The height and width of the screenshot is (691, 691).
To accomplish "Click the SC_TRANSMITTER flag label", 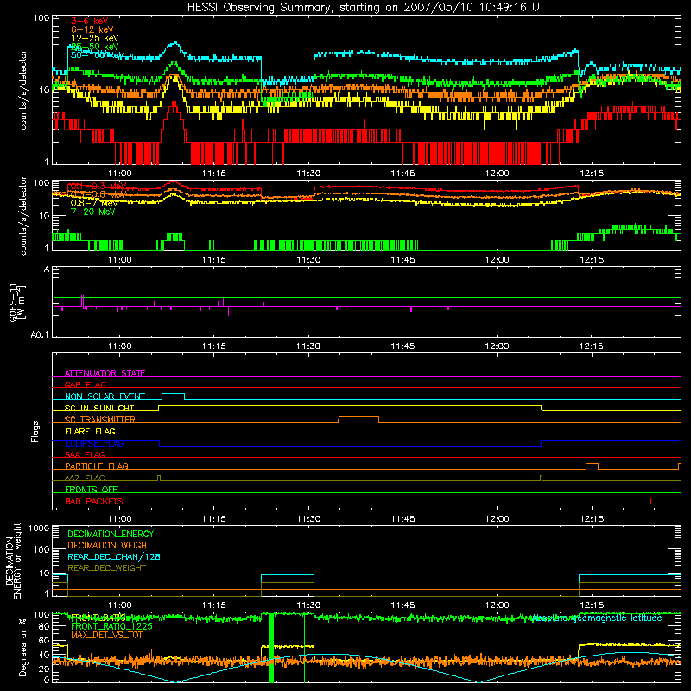I will pyautogui.click(x=99, y=420).
